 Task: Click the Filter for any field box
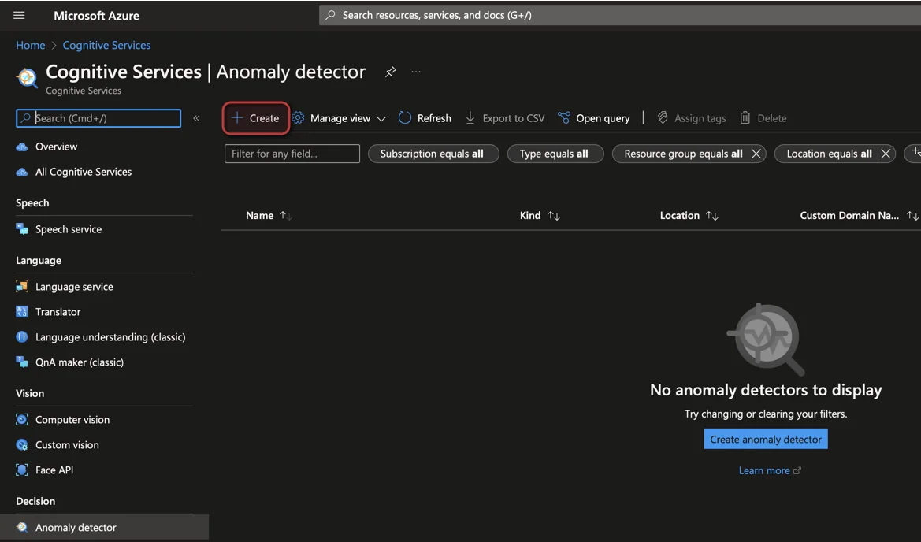pos(292,154)
